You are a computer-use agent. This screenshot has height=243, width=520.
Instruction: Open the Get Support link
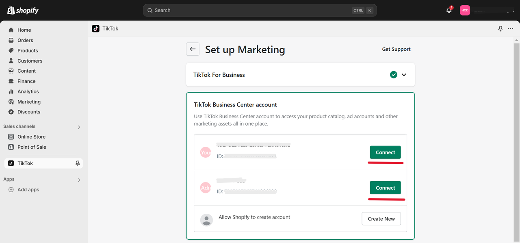point(396,49)
